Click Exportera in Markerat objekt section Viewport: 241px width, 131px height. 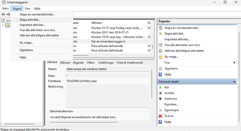click(x=171, y=104)
